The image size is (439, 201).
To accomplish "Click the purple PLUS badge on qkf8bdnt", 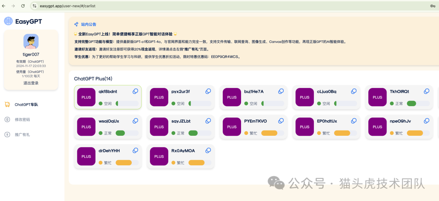I will click(86, 97).
